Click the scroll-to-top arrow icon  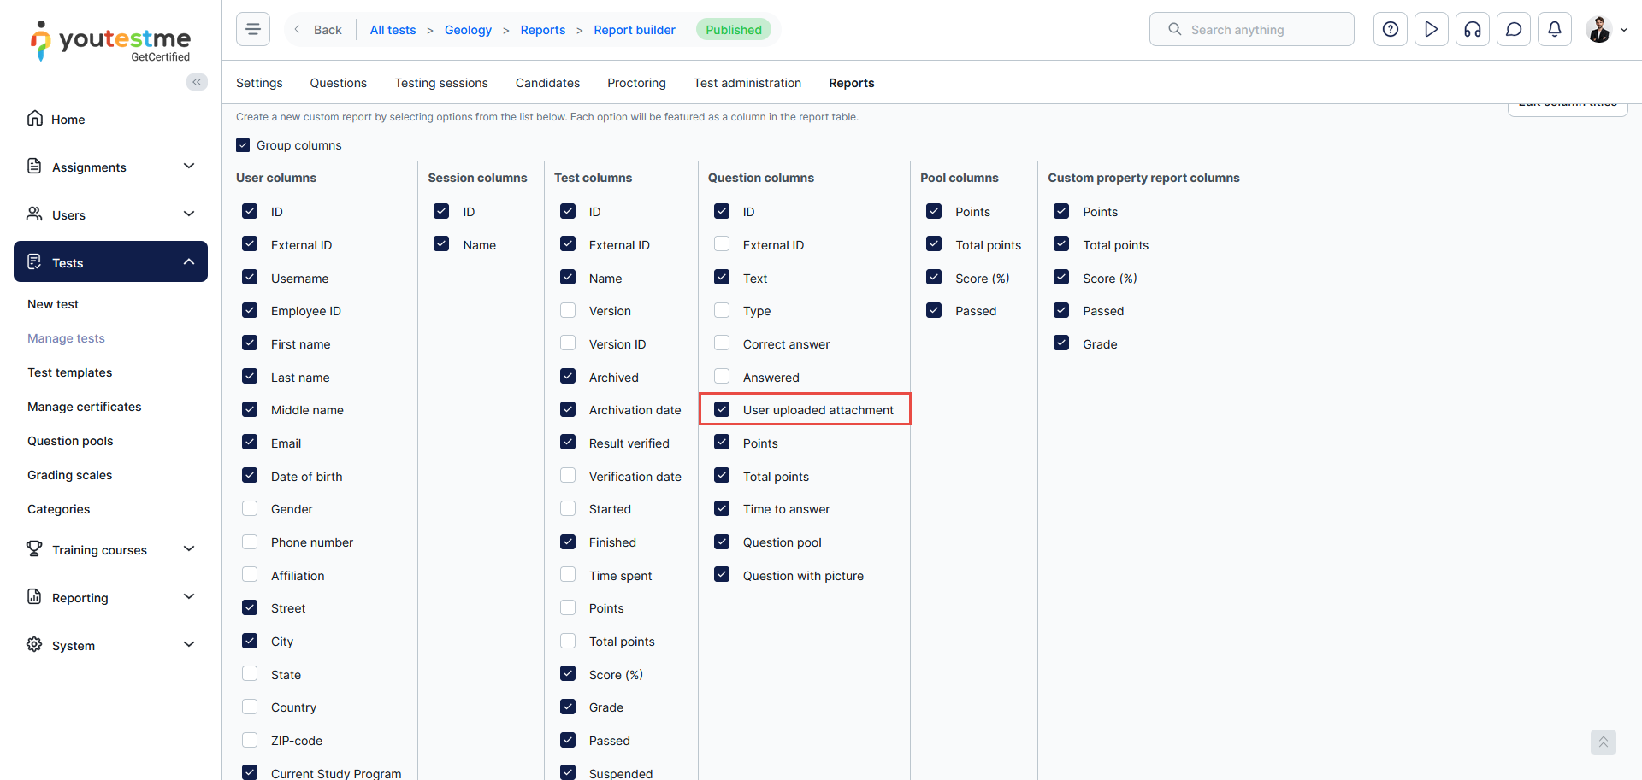(1603, 742)
